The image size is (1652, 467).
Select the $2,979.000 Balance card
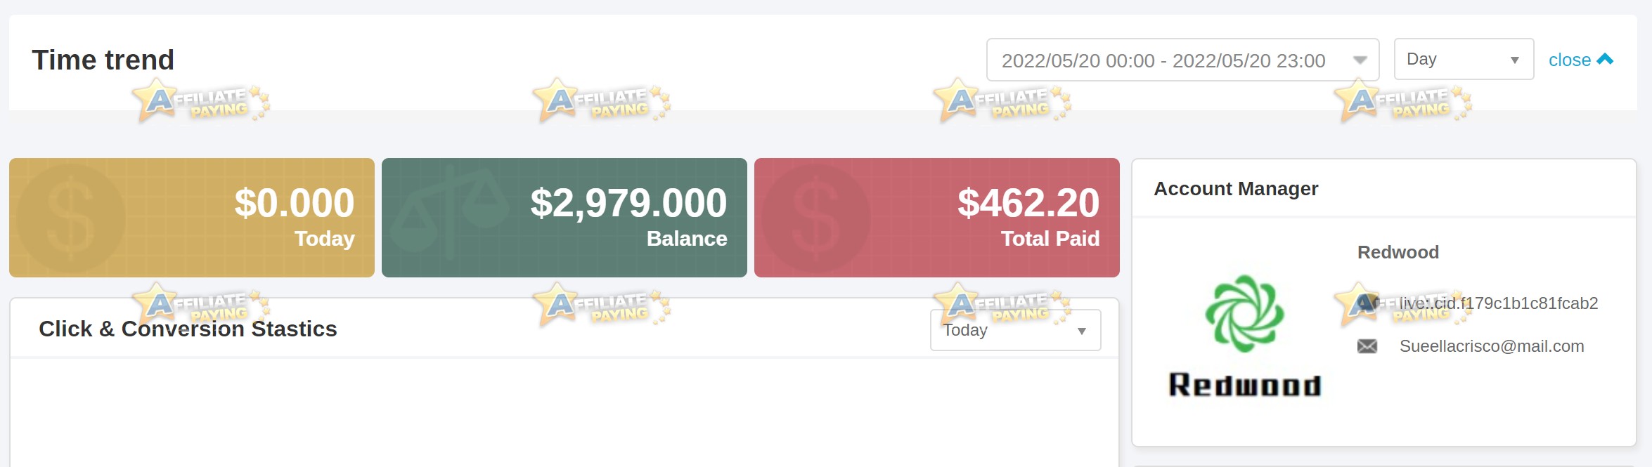pos(564,218)
